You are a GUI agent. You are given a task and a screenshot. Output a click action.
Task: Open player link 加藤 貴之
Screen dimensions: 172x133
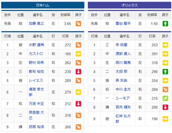tap(36, 24)
